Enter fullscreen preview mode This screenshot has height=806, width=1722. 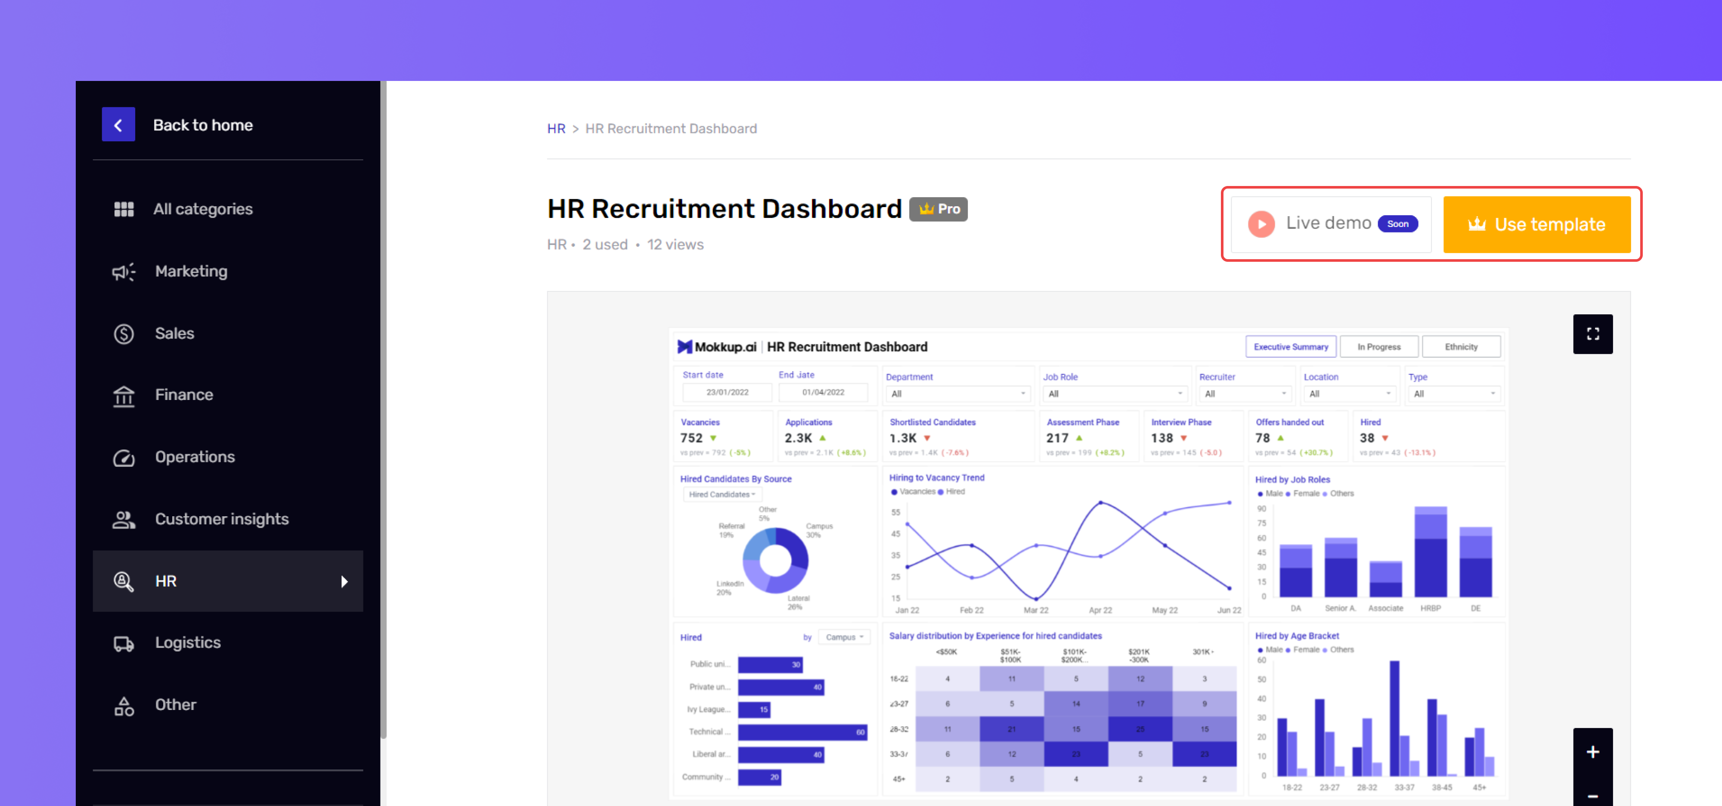[1592, 334]
